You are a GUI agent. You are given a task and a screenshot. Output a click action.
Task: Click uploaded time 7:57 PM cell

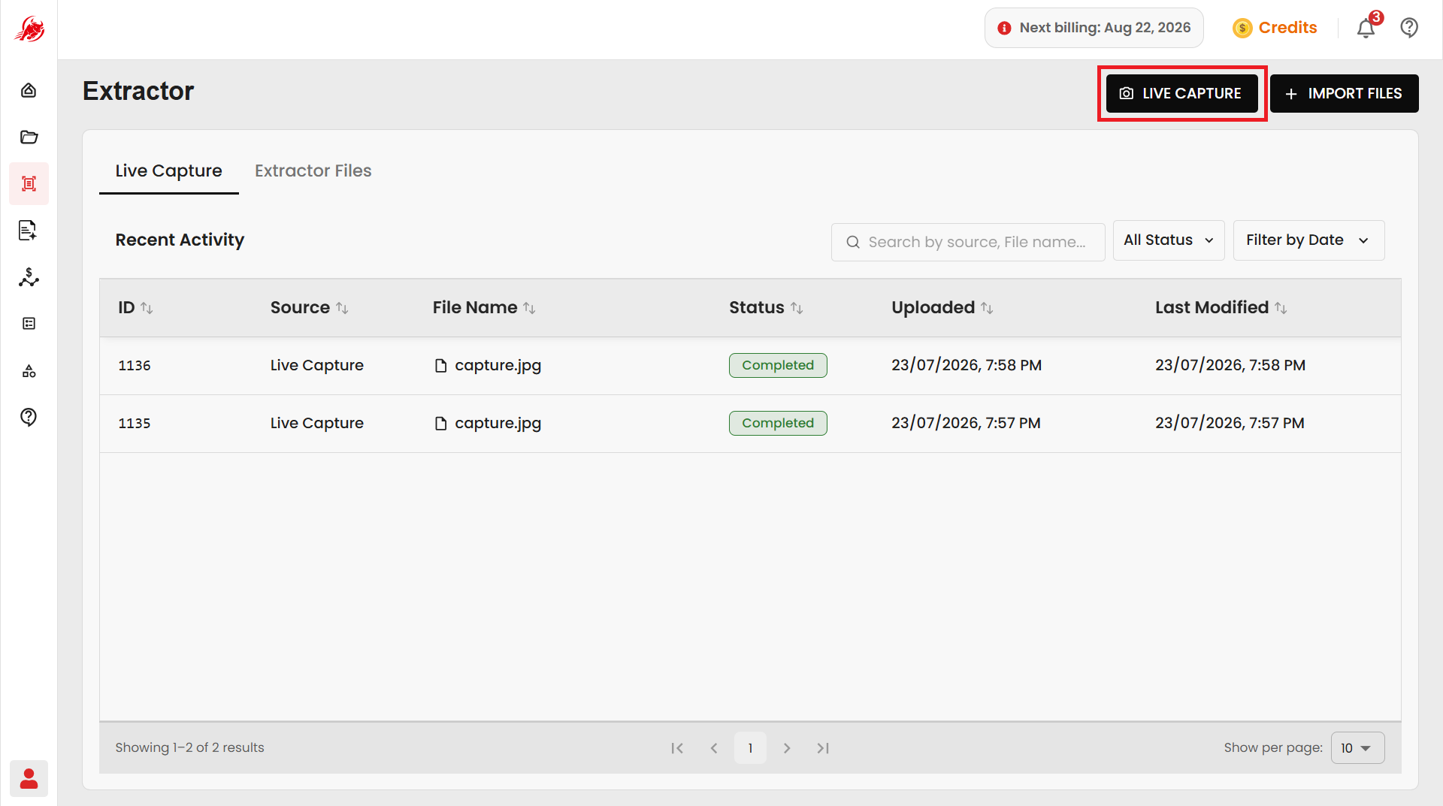click(x=966, y=423)
